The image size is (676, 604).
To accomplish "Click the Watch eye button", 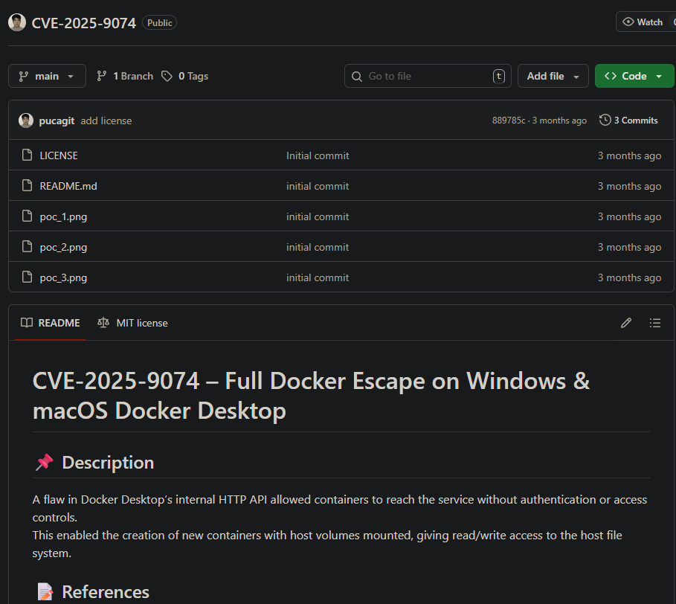I will (x=644, y=22).
